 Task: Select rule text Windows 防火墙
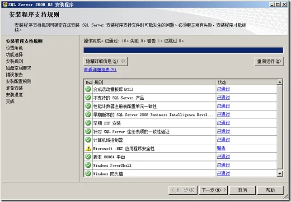tap(108, 174)
